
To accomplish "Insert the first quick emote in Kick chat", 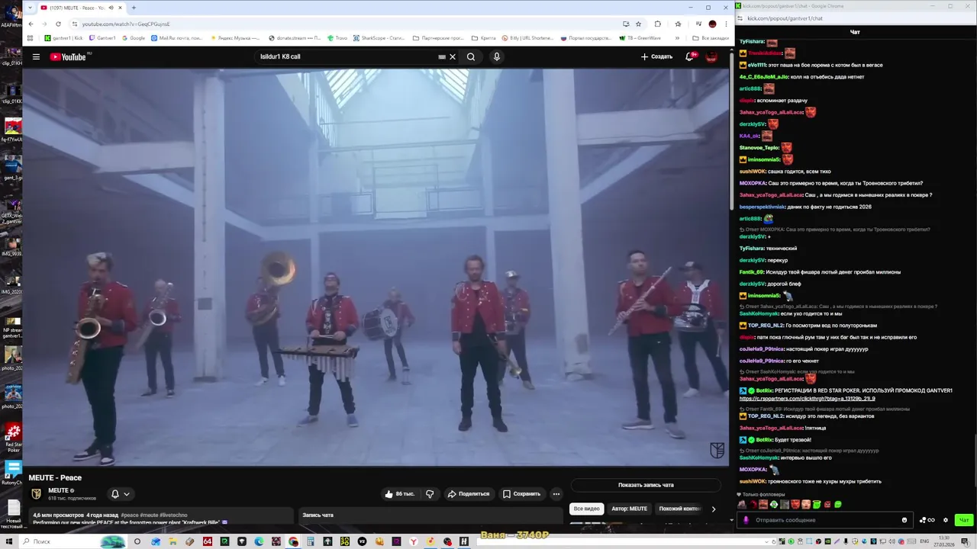I will [742, 504].
